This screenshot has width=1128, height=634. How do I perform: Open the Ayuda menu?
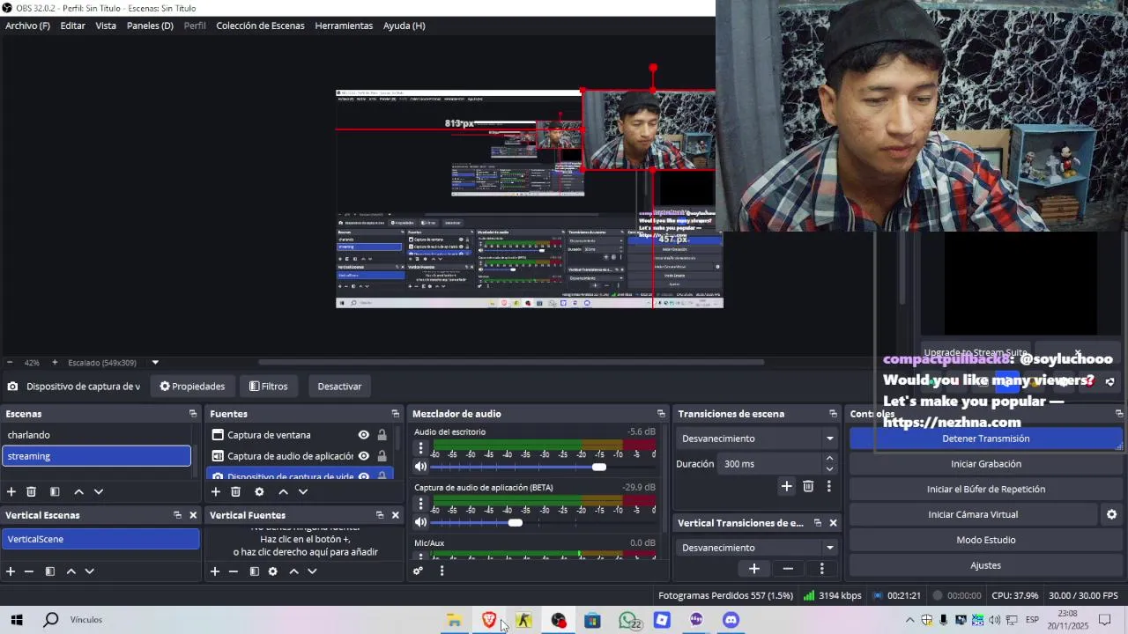[x=404, y=26]
